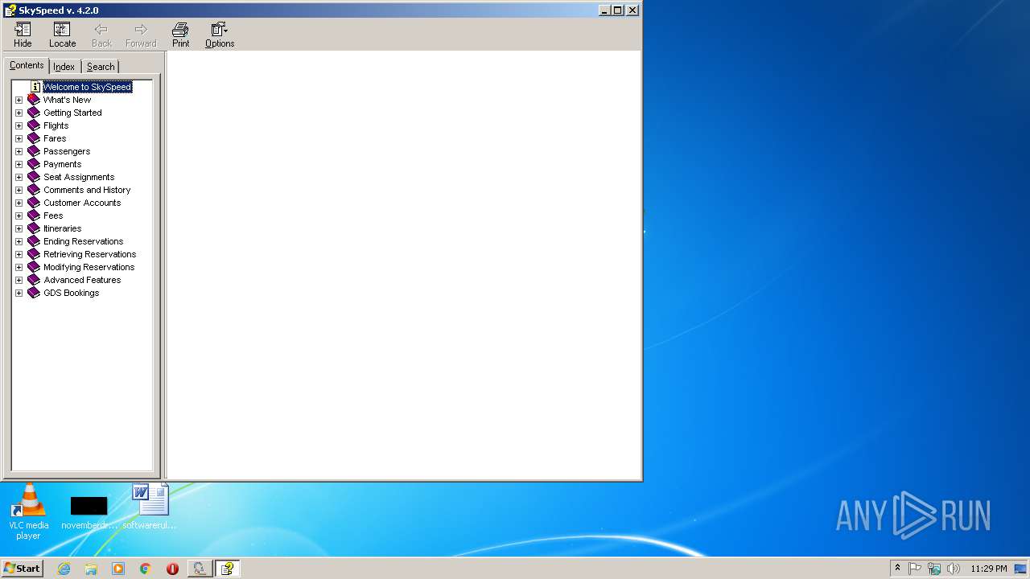
Task: Show hidden system tray icons
Action: (897, 568)
